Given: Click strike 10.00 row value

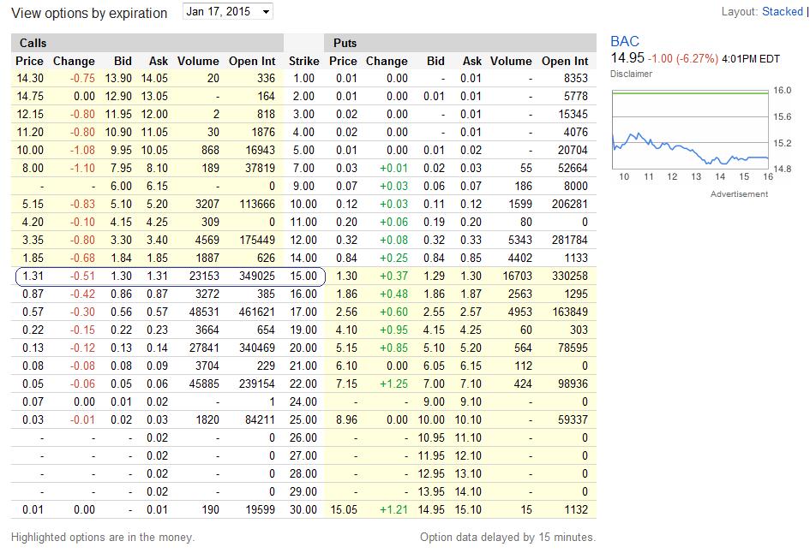Looking at the screenshot, I should [303, 205].
